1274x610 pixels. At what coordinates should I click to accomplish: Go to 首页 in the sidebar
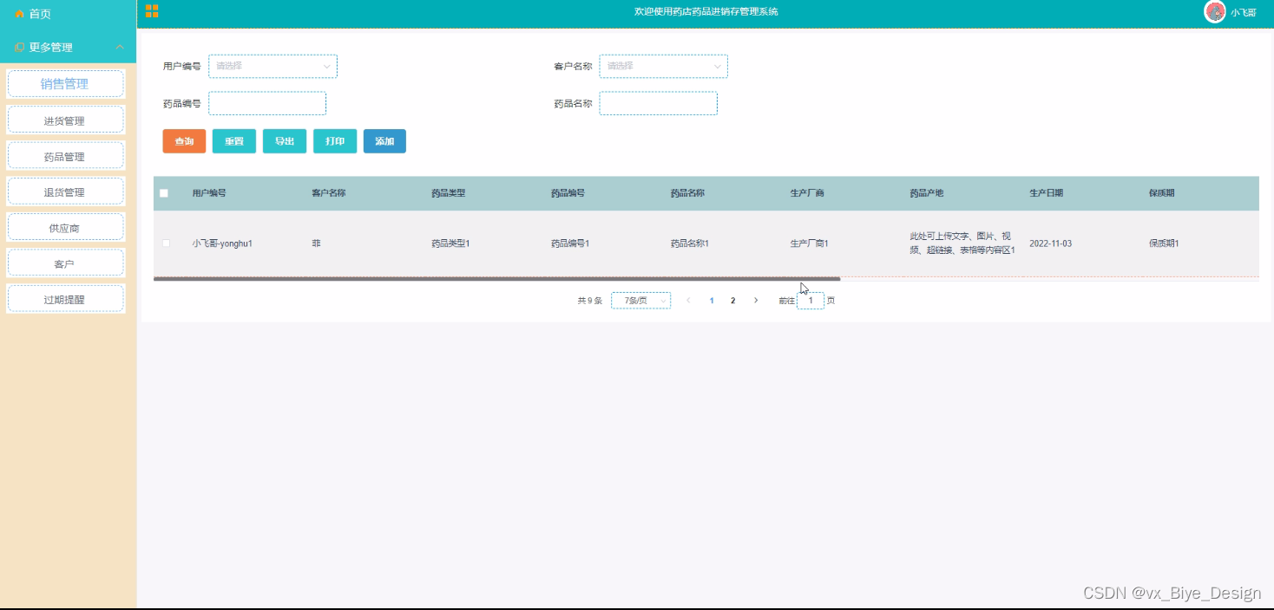click(x=40, y=14)
